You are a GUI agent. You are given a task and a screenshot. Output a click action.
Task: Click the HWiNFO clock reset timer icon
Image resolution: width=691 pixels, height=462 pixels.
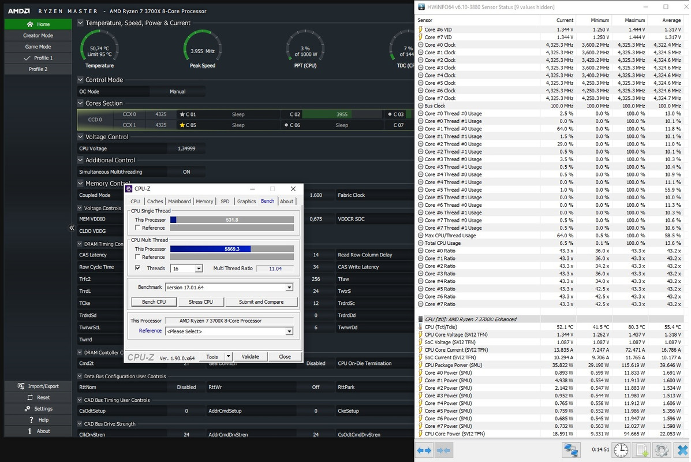pos(621,450)
